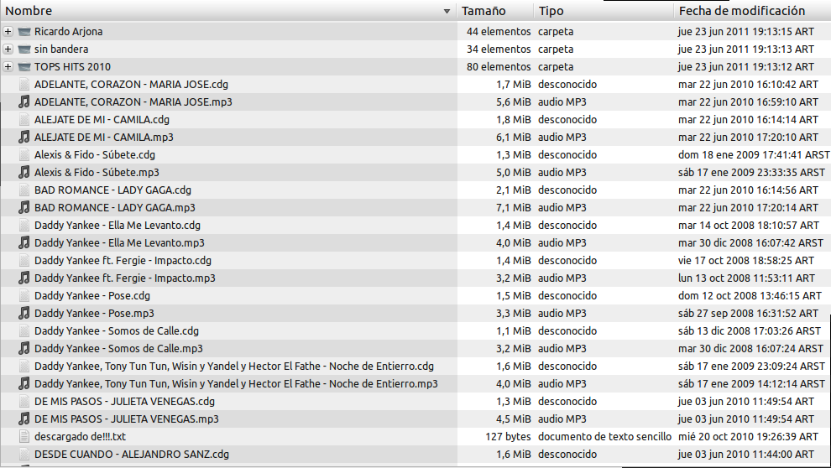
Task: Click the 'documento de texto sencillo' type cell
Action: [604, 436]
